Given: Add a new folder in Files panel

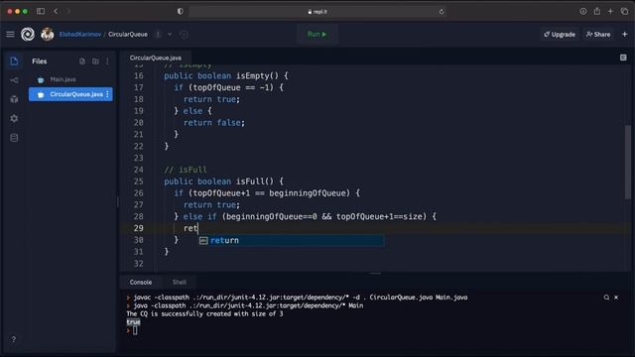Looking at the screenshot, I should point(95,61).
